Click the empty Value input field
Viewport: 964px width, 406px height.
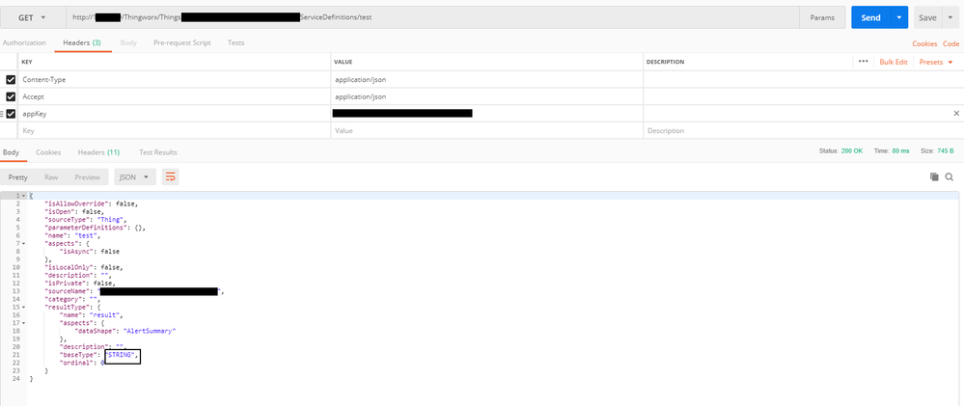point(487,131)
